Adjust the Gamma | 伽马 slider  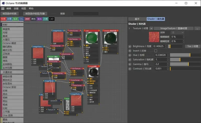click(x=185, y=64)
